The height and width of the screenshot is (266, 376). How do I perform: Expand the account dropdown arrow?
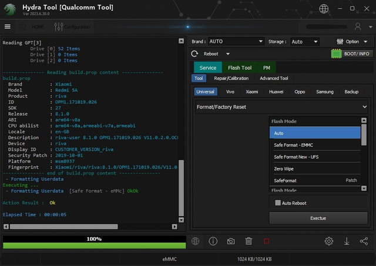371,27
